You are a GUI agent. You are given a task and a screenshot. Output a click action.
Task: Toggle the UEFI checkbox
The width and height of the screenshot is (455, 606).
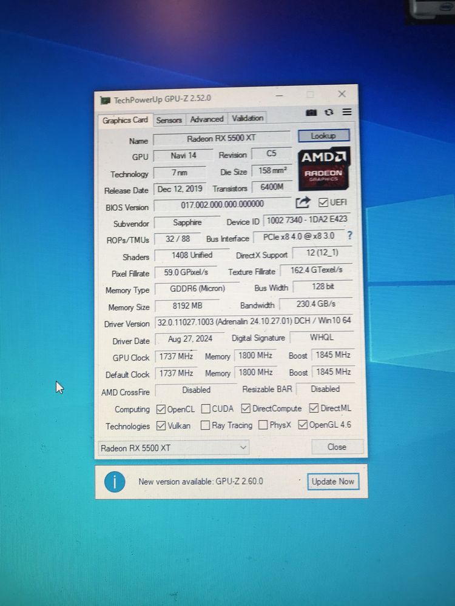pyautogui.click(x=323, y=202)
